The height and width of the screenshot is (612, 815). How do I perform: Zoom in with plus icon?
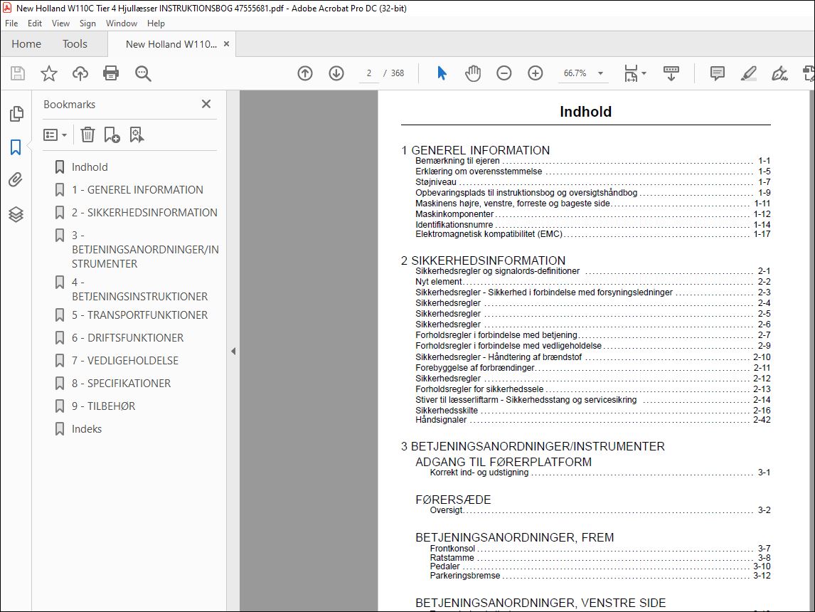[x=536, y=73]
